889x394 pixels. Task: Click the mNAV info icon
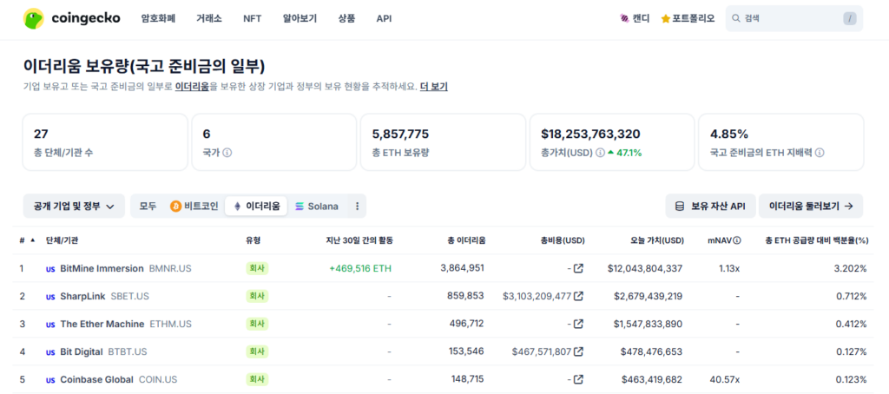[x=737, y=240]
